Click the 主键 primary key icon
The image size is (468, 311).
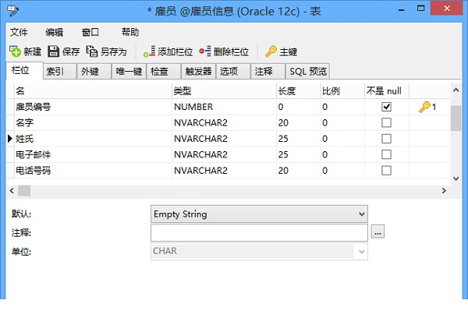point(271,51)
